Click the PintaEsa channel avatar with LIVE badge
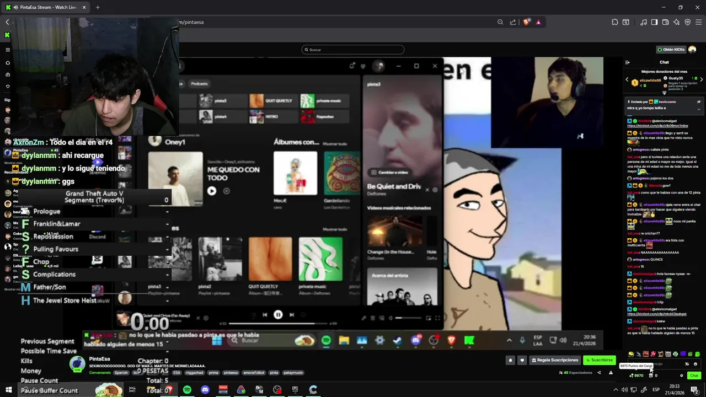706x397 pixels. click(77, 363)
